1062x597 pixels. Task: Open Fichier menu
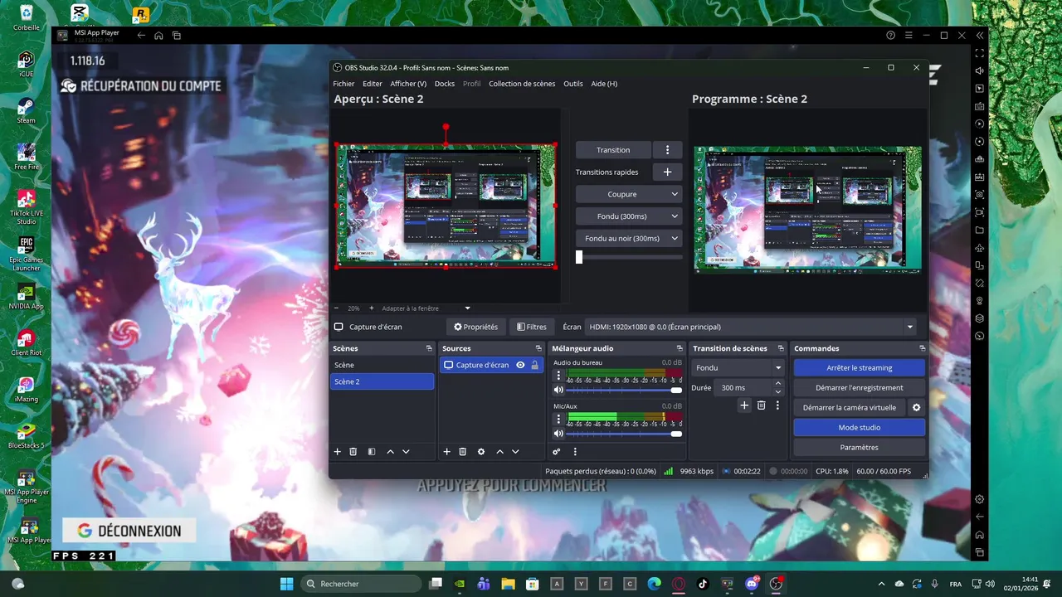coord(343,84)
